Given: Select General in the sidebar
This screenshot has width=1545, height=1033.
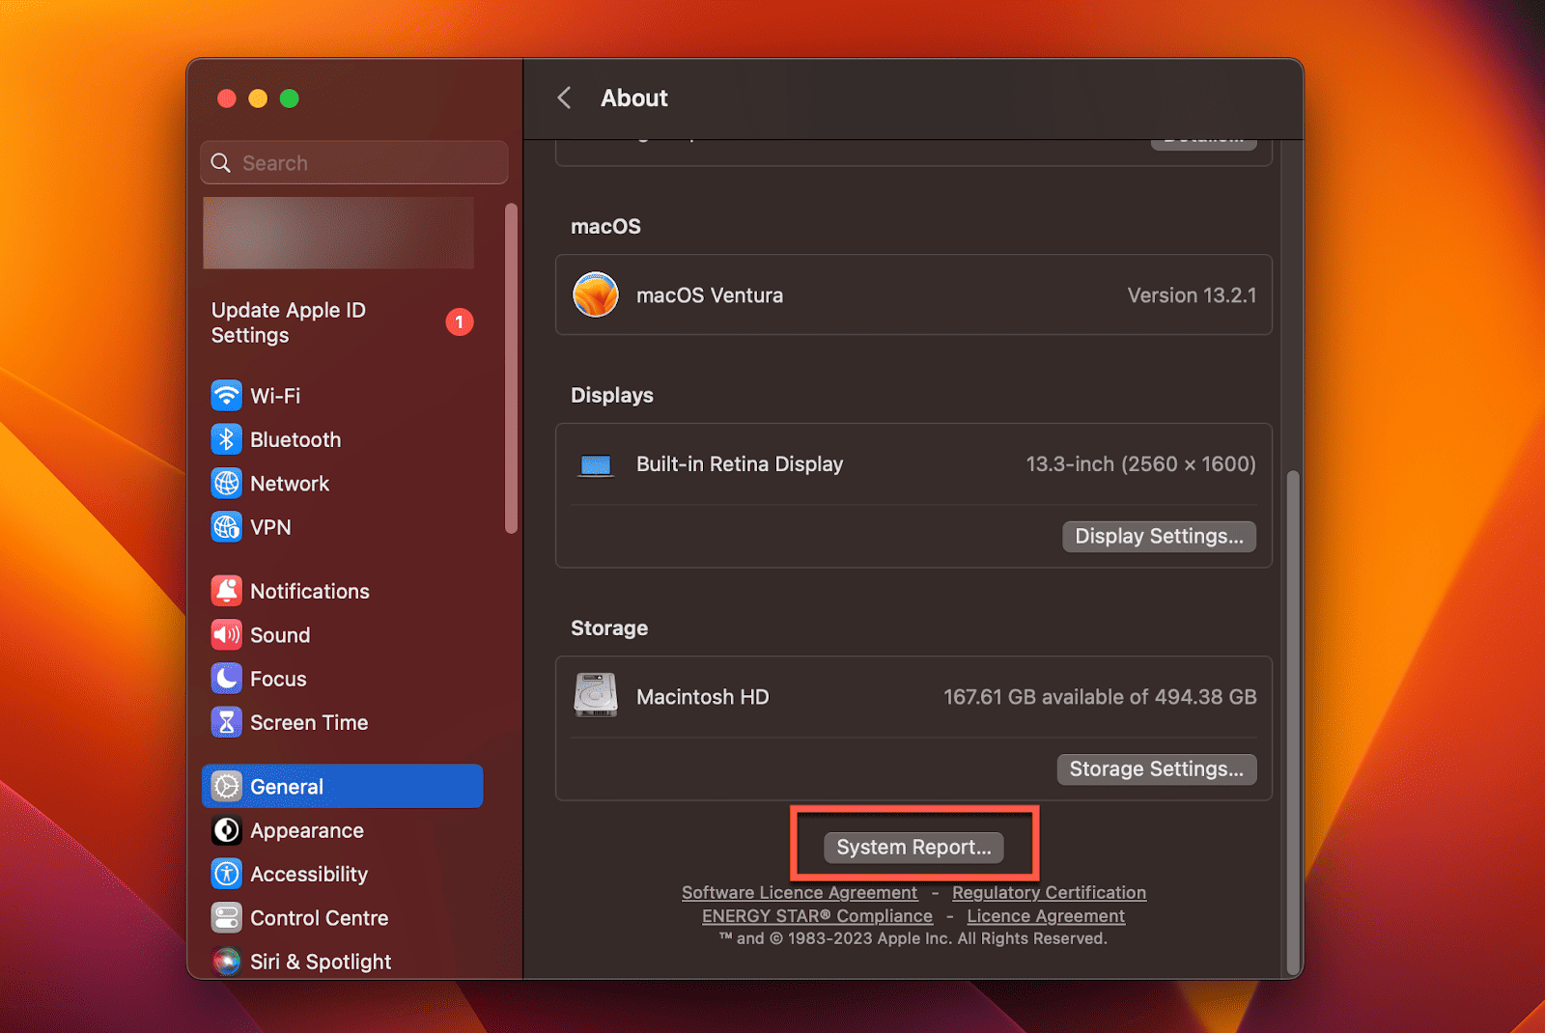Looking at the screenshot, I should (286, 786).
